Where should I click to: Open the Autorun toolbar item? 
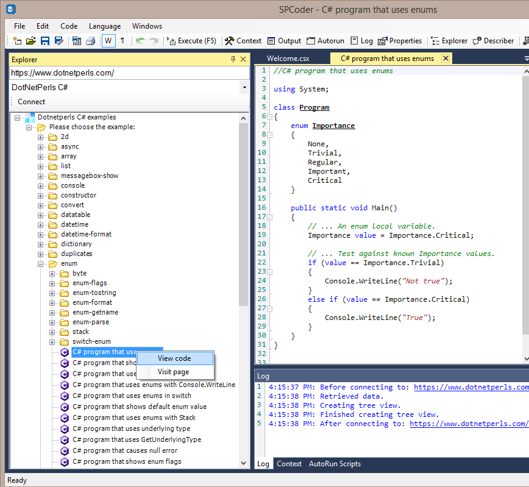point(325,41)
